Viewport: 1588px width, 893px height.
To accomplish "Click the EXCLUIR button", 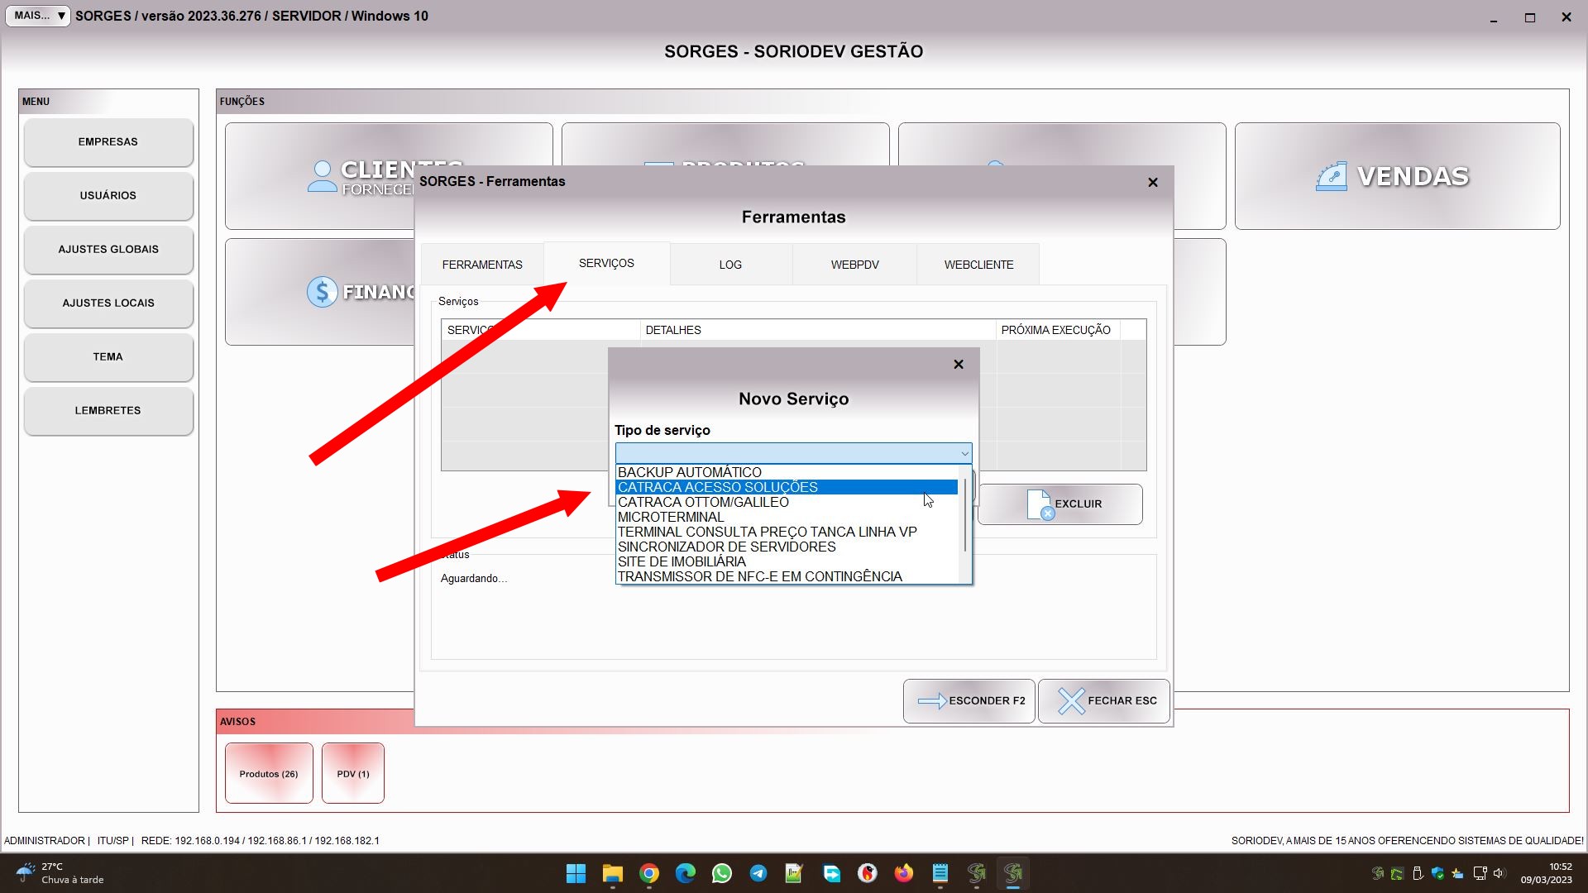I will coord(1060,504).
